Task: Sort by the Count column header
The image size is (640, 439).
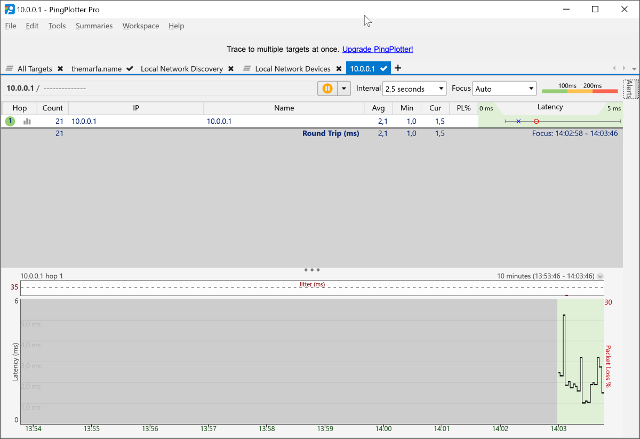Action: [x=53, y=108]
